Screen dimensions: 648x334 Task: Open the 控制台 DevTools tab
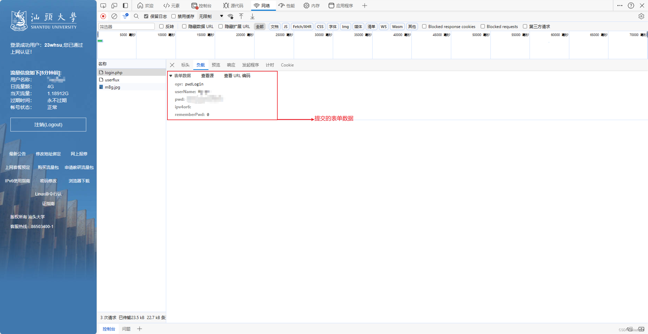coord(201,5)
